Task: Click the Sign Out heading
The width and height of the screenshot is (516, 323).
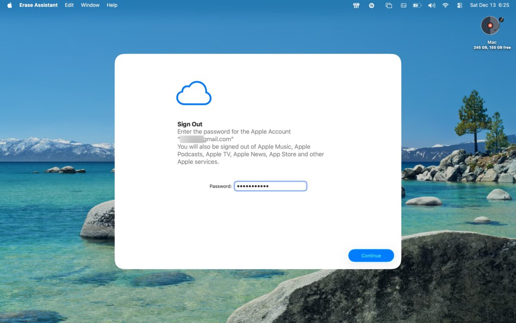Action: point(190,124)
